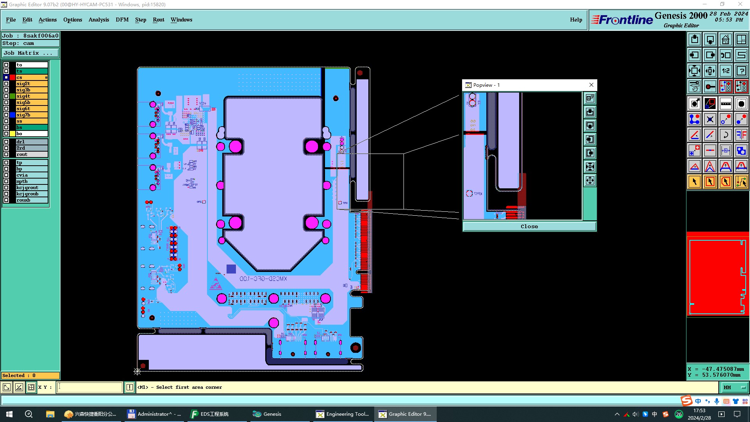Click the mirror feature icon
Screen dimensions: 750x422
(x=741, y=135)
